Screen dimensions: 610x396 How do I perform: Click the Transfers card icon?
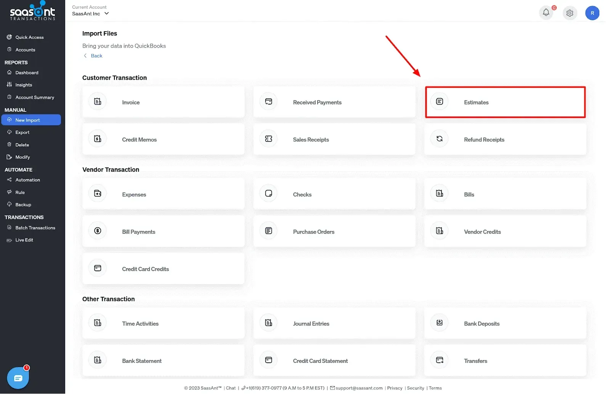point(439,360)
